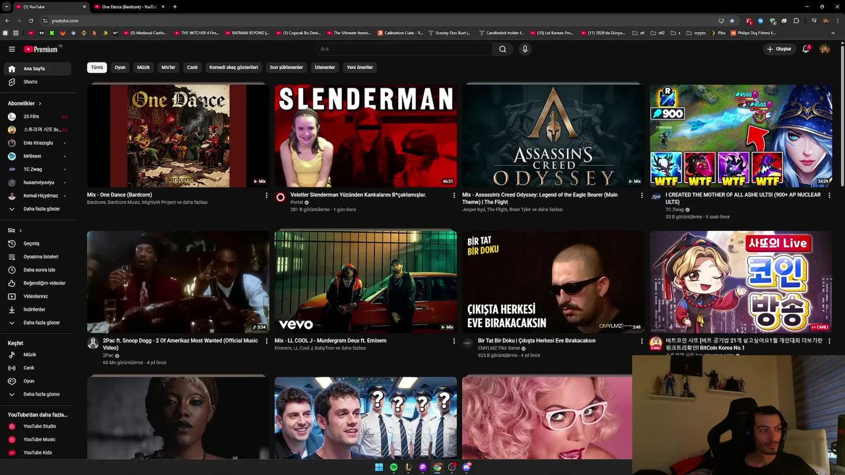Open options for Mix - One Dance video
This screenshot has width=845, height=475.
(x=267, y=195)
